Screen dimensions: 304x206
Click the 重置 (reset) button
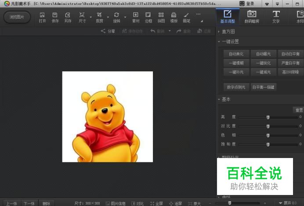(x=299, y=110)
